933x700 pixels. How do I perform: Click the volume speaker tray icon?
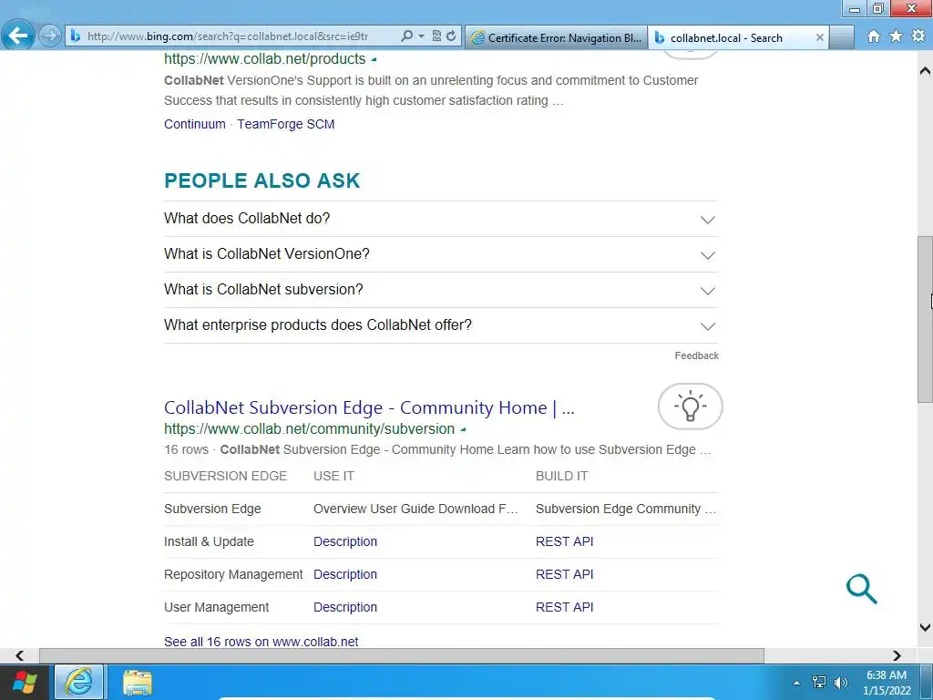coord(840,682)
